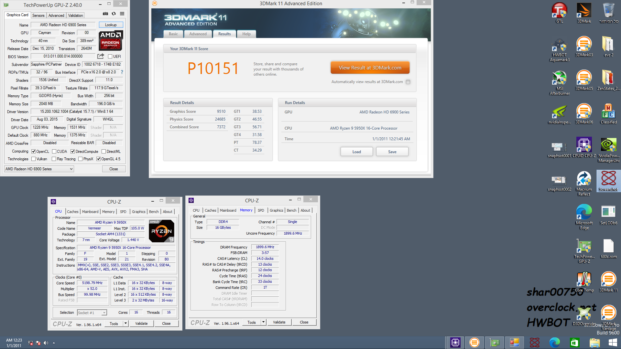
Task: Open the Core Temp desktop icon
Action: coord(584,282)
